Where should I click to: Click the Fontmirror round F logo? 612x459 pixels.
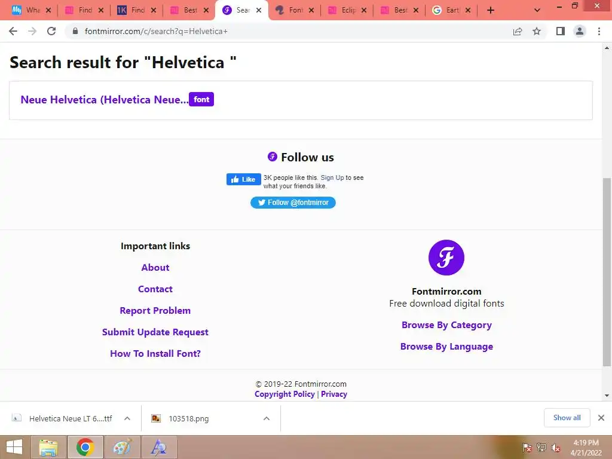pos(446,258)
